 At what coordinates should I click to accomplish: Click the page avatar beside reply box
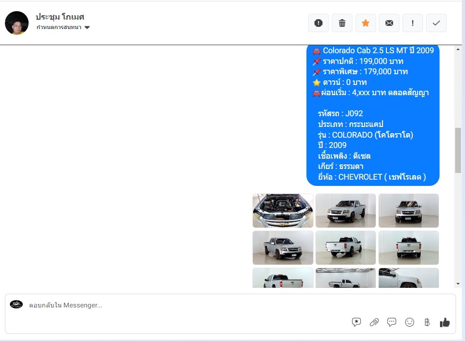[17, 304]
